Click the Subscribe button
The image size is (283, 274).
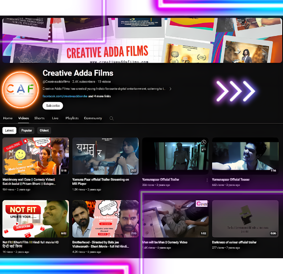tap(53, 105)
